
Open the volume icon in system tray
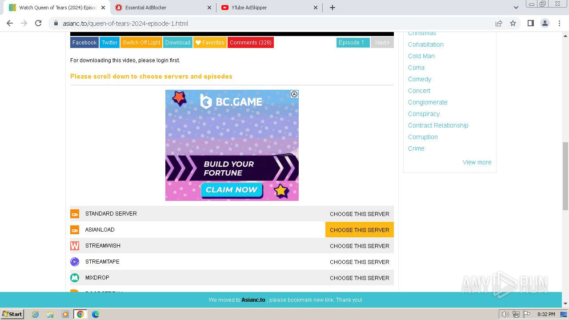(x=505, y=314)
